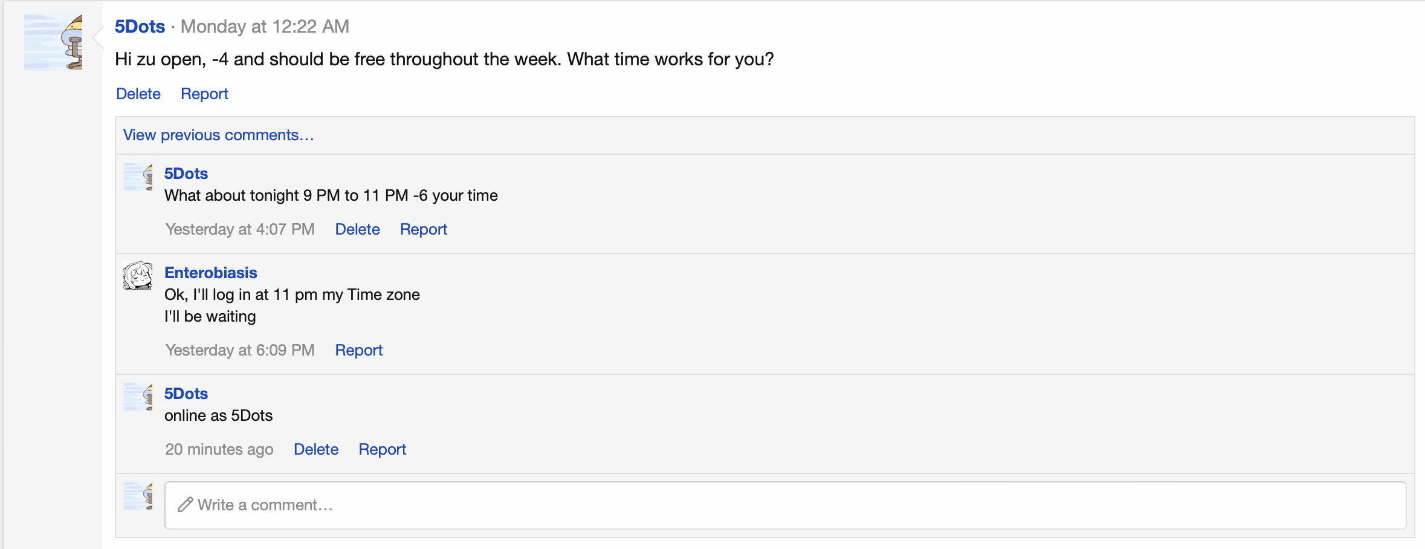
Task: Delete the 20 minutes ago comment
Action: coord(316,449)
